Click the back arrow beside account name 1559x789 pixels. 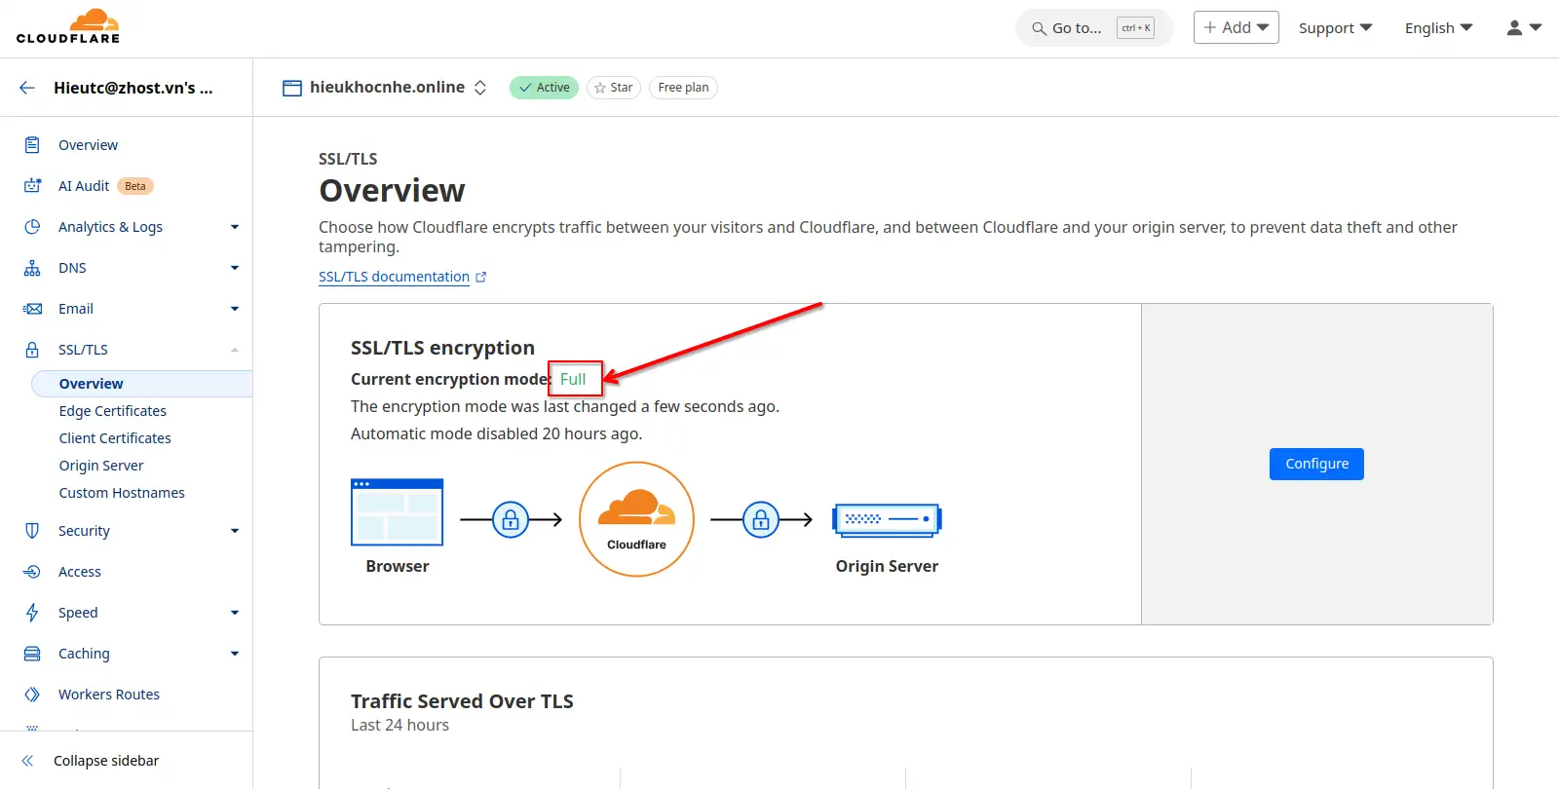point(27,88)
